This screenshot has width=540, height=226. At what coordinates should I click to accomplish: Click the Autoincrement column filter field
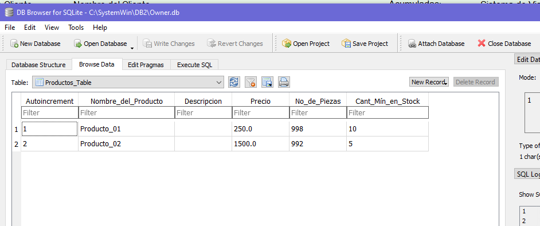pyautogui.click(x=50, y=112)
